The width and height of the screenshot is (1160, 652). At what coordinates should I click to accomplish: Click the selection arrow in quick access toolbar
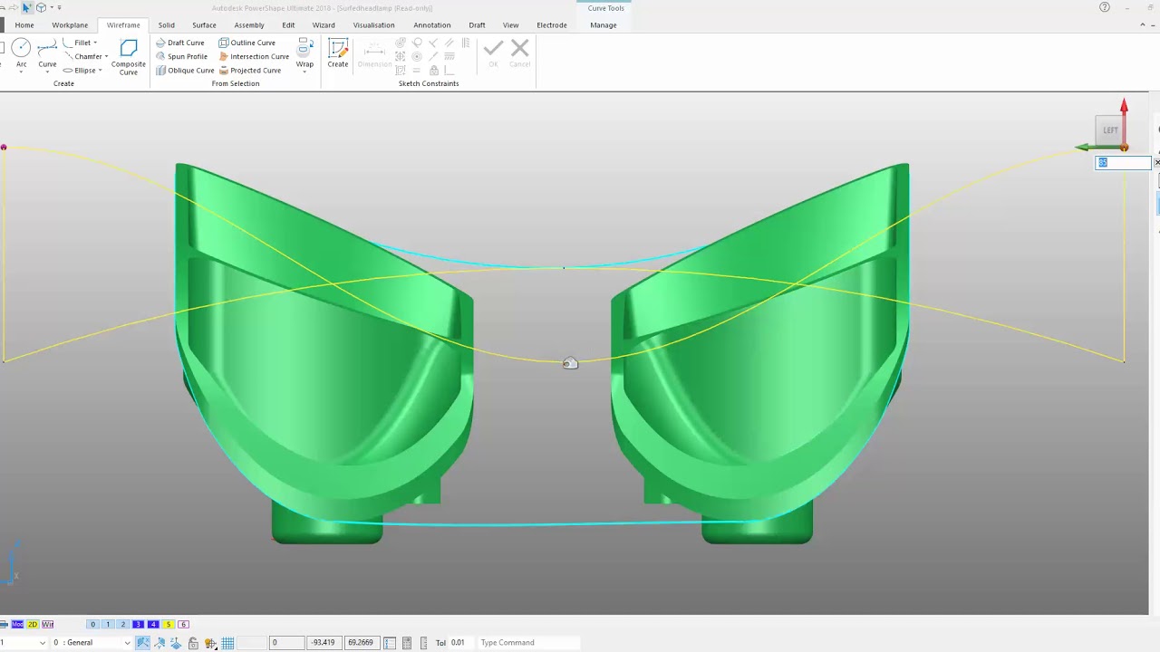27,7
